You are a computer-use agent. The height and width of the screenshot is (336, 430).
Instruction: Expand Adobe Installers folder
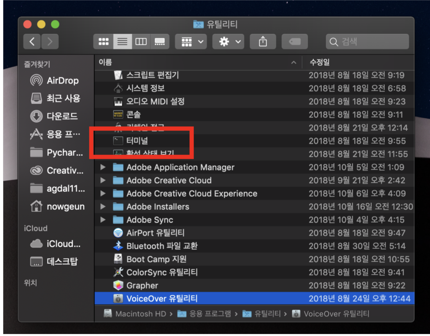click(103, 207)
